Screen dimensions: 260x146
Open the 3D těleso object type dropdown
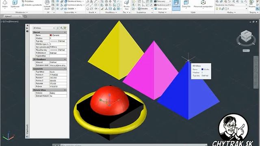coord(44,28)
